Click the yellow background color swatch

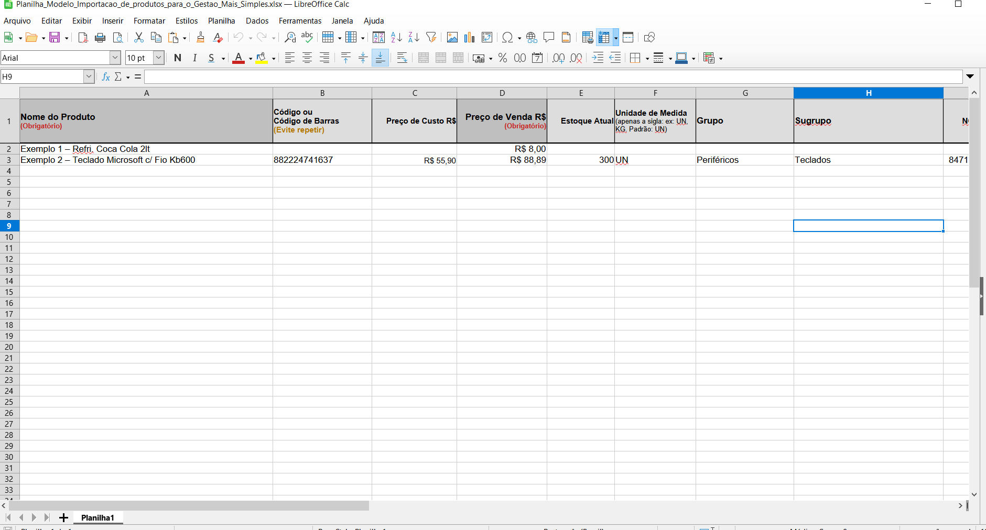(x=262, y=58)
